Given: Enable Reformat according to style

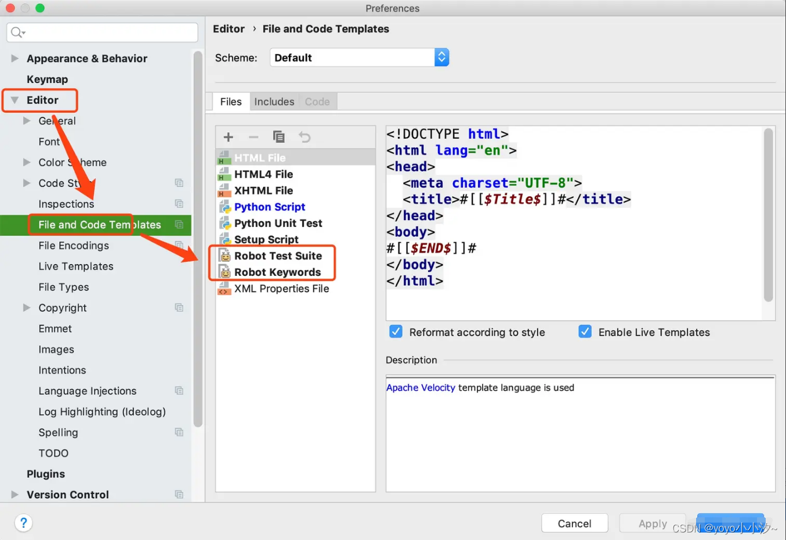Looking at the screenshot, I should 396,332.
